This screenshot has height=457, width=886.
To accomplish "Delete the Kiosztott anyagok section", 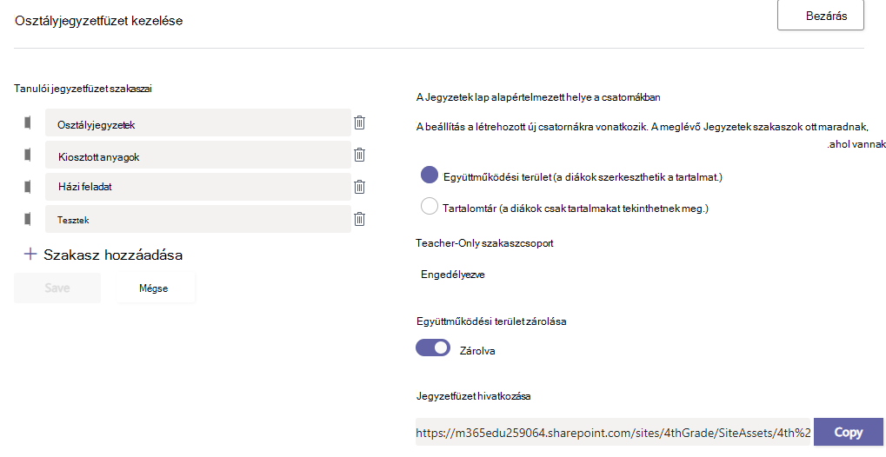I will coord(359,155).
